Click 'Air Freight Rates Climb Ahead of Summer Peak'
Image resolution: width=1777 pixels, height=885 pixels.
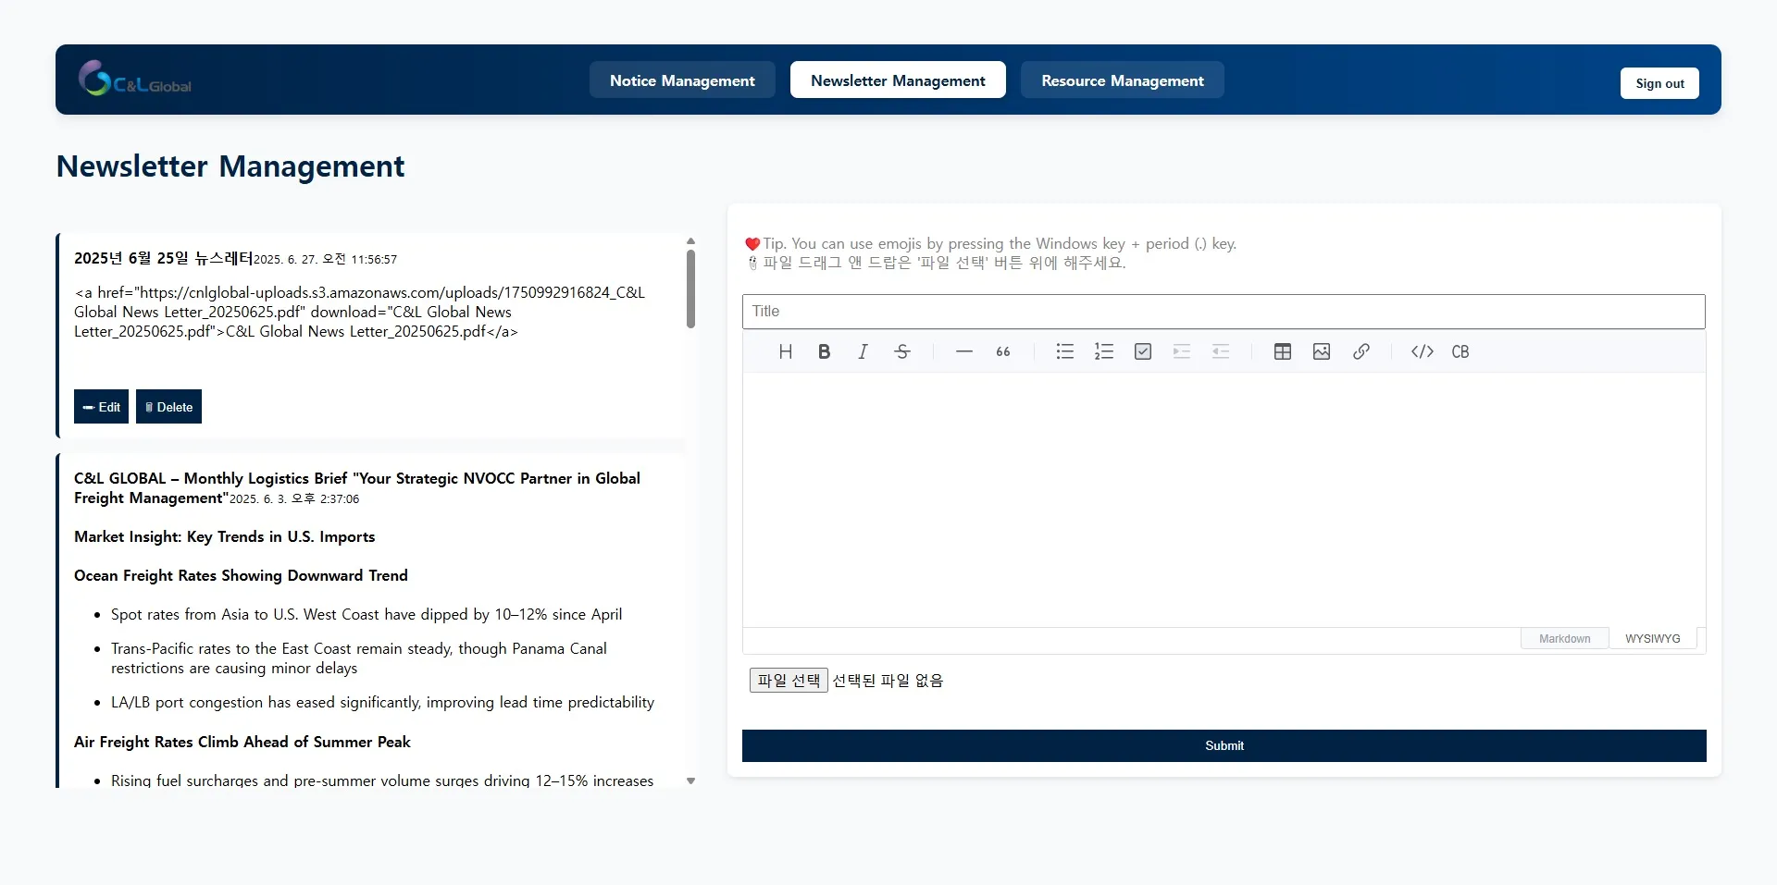[242, 742]
